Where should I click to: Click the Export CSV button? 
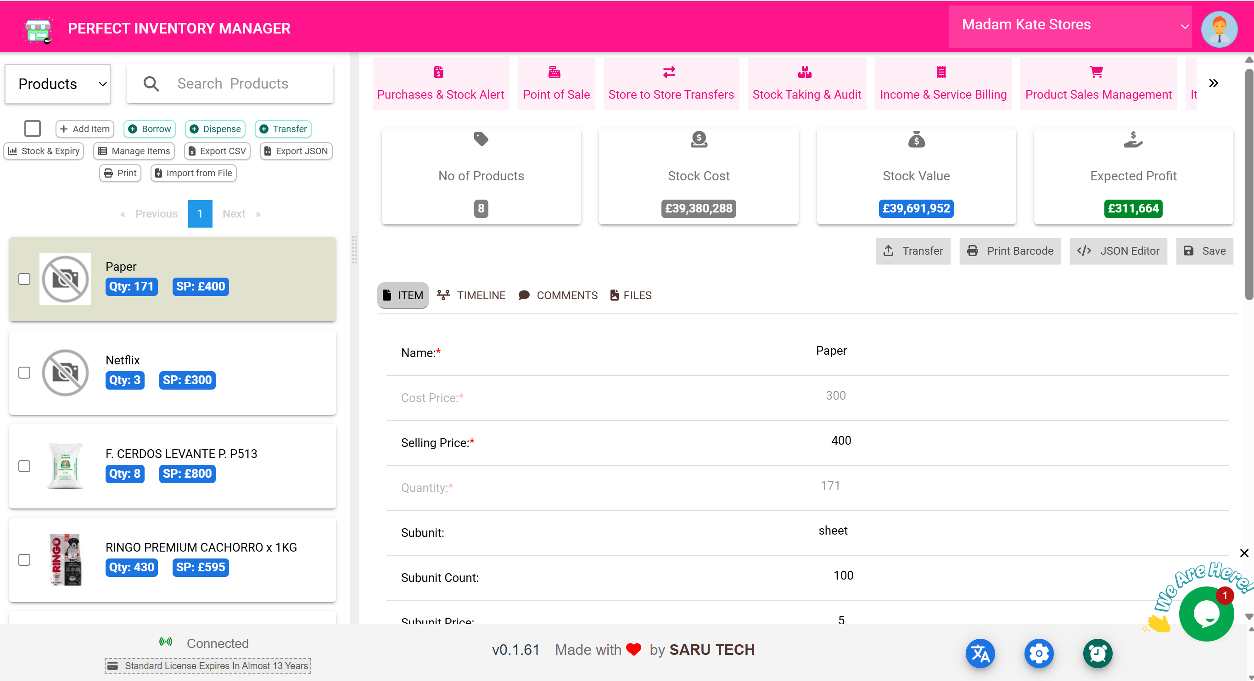tap(217, 151)
